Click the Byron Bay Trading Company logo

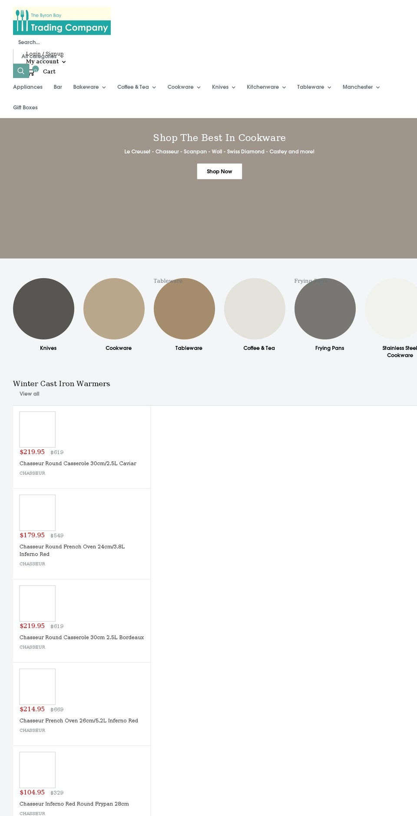[x=62, y=21]
